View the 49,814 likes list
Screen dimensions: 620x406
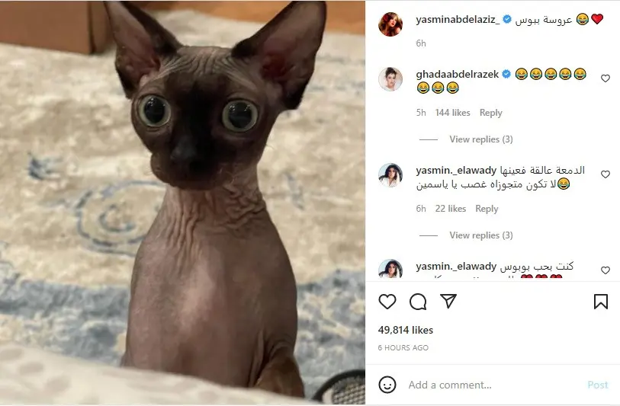click(405, 330)
